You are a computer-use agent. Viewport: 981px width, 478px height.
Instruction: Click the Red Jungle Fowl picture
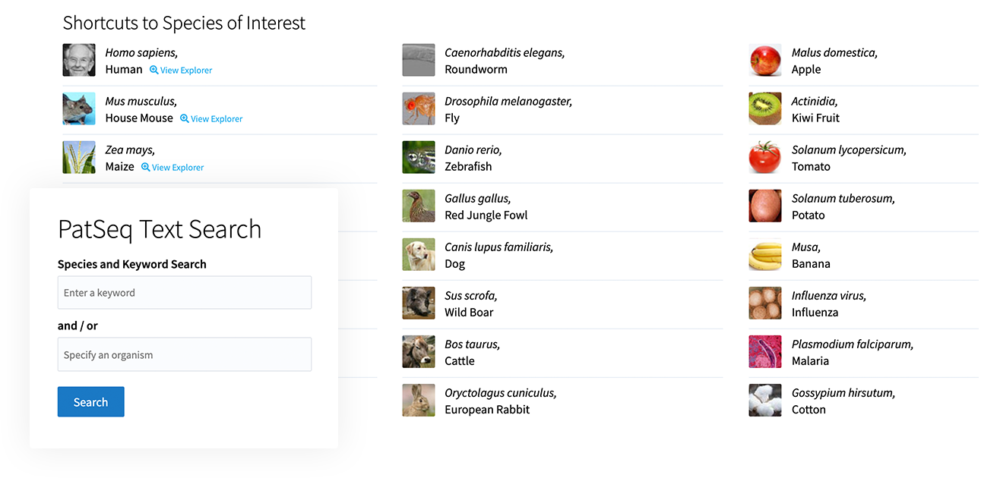(419, 206)
